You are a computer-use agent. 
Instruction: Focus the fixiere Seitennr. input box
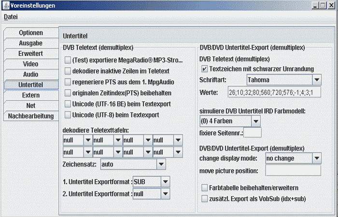pos(253,133)
